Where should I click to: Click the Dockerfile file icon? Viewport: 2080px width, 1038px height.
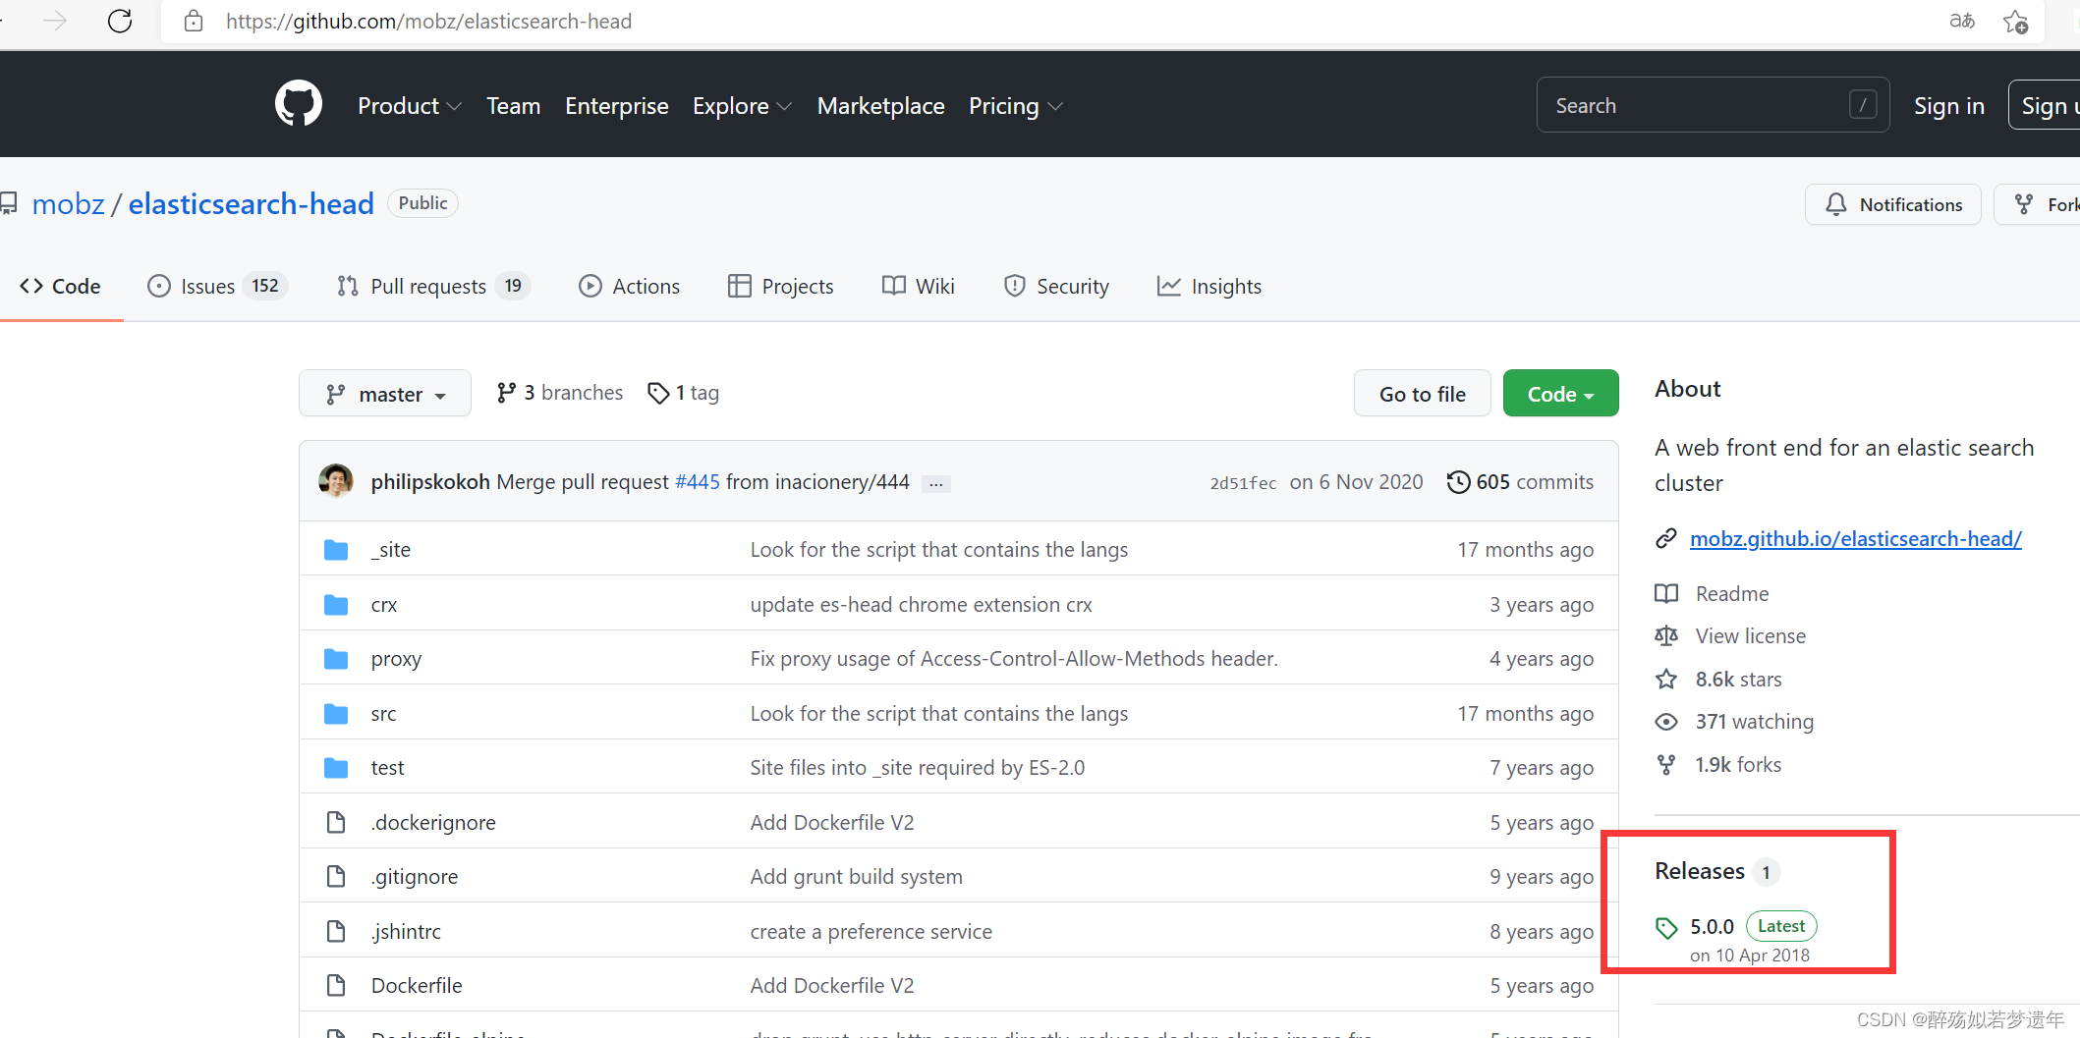(336, 985)
